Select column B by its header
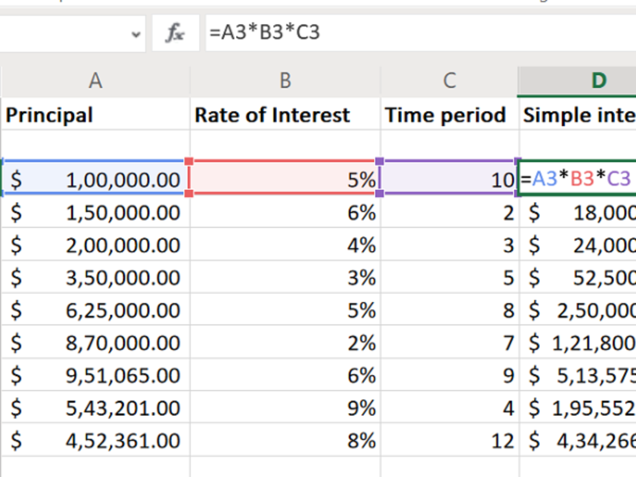Viewport: 636px width, 477px height. click(285, 81)
